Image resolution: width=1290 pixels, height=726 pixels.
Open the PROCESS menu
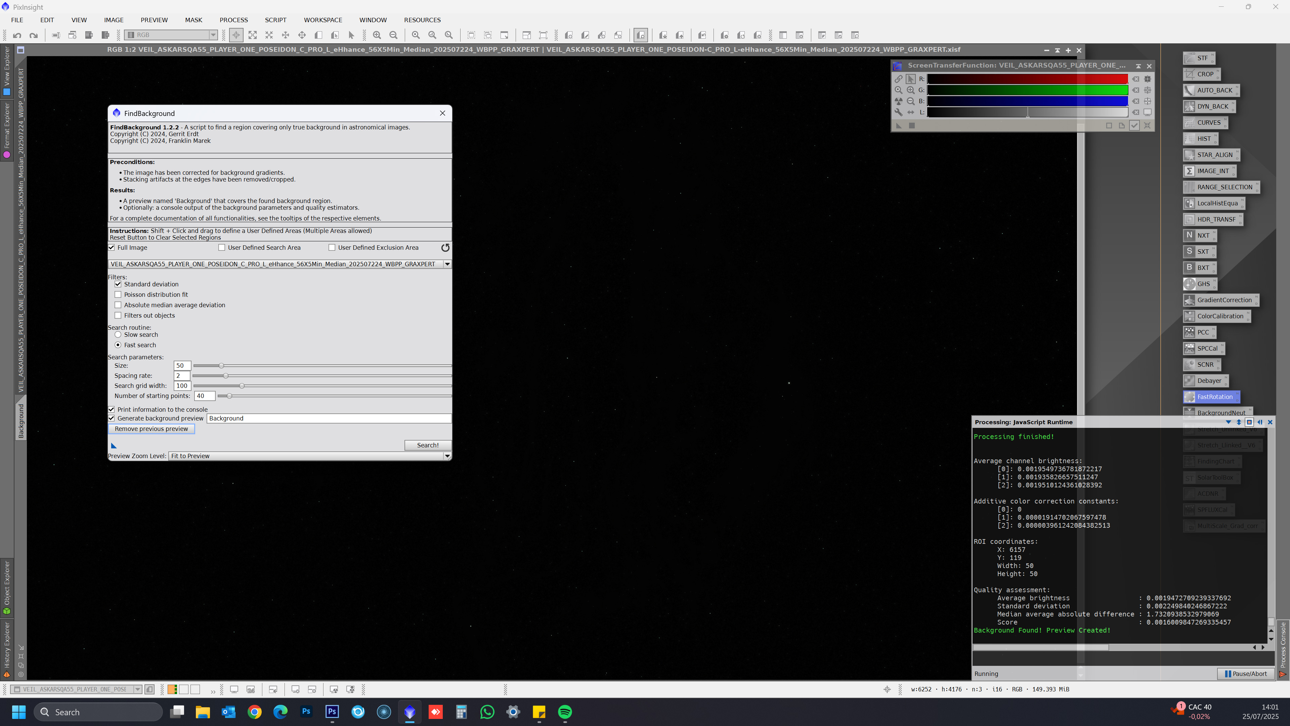click(x=233, y=20)
